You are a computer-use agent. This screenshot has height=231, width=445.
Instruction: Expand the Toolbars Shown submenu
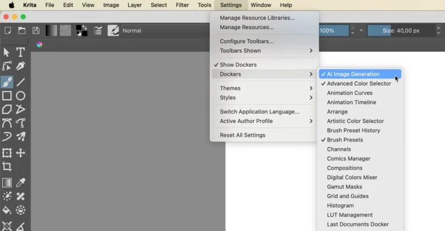(x=265, y=51)
